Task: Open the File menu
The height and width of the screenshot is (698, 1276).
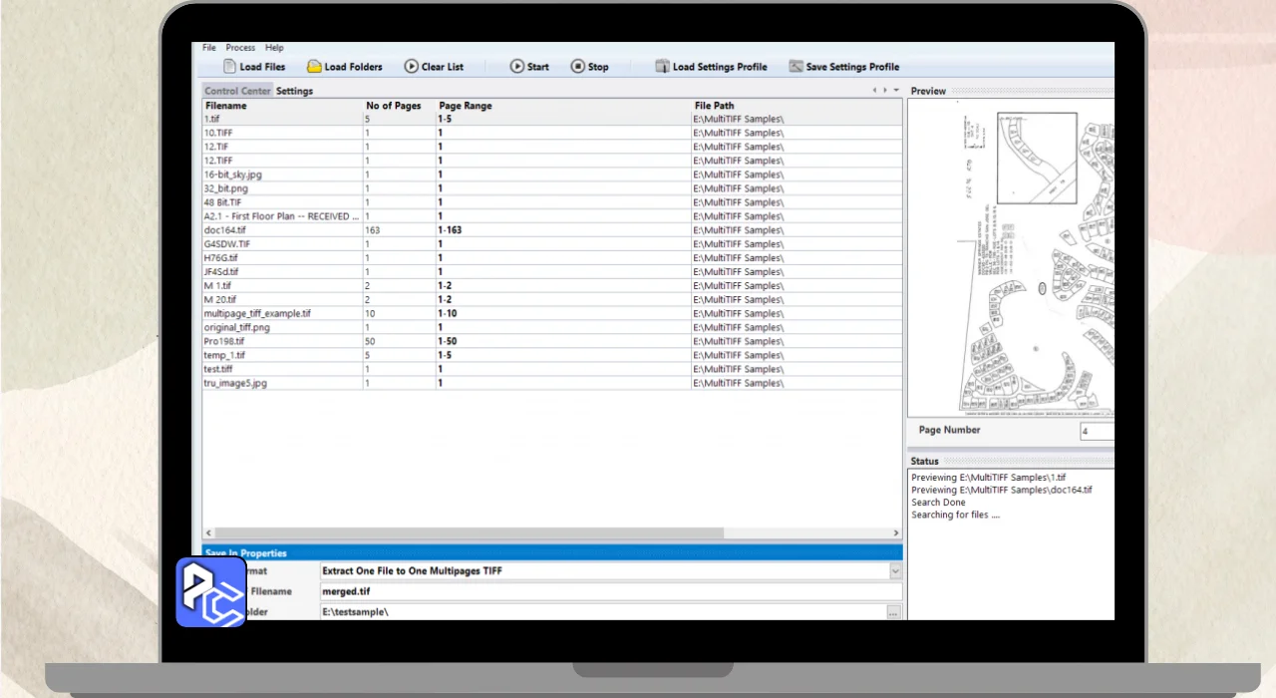Action: 209,48
